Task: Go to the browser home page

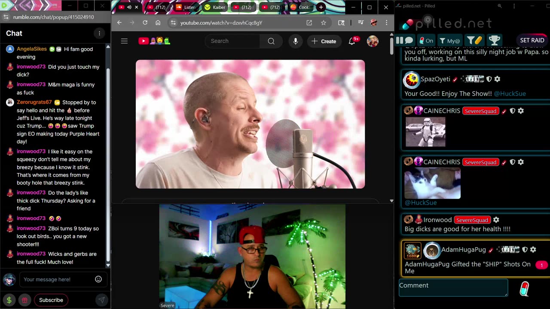Action: [x=158, y=23]
